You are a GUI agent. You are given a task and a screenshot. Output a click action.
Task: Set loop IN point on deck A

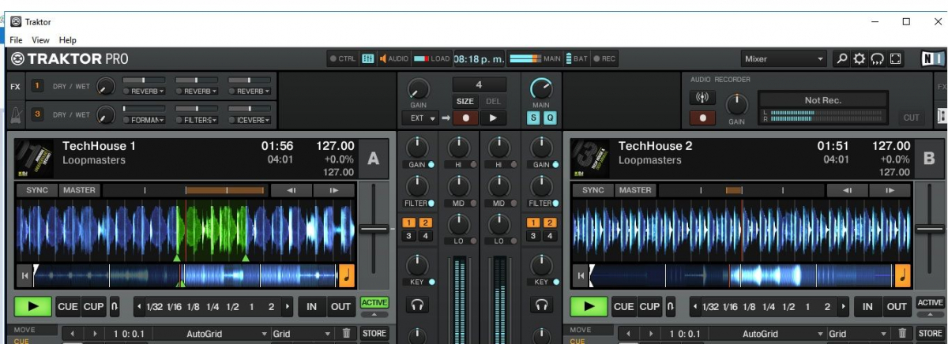[312, 306]
